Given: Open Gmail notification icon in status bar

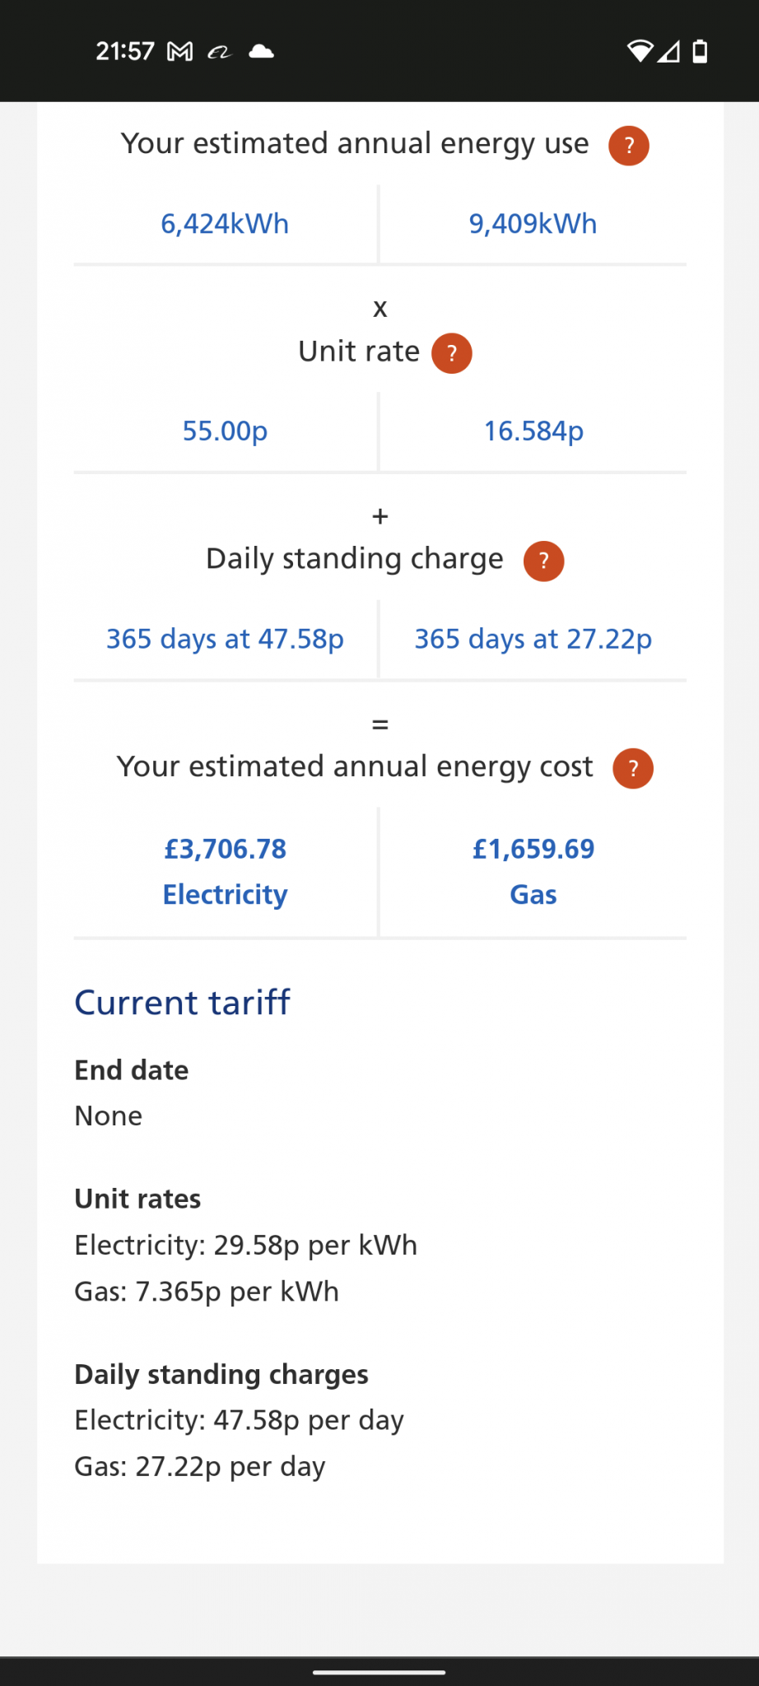Looking at the screenshot, I should tap(180, 52).
